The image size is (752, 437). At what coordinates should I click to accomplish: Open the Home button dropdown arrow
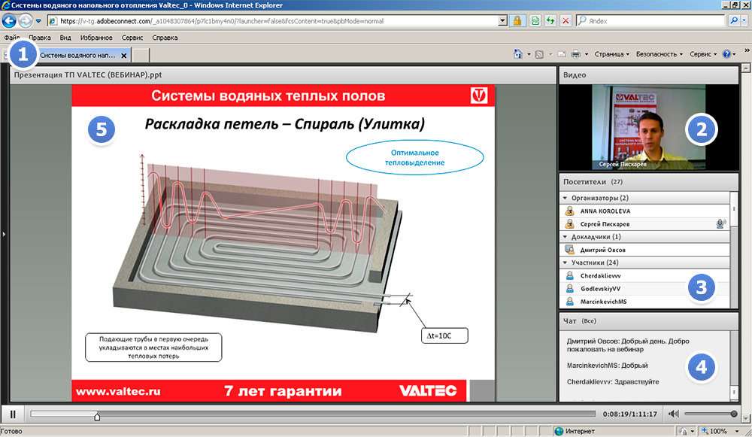pos(529,54)
